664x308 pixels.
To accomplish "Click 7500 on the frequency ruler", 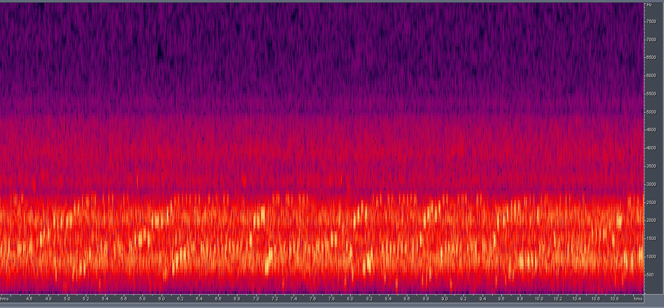I will pyautogui.click(x=651, y=22).
